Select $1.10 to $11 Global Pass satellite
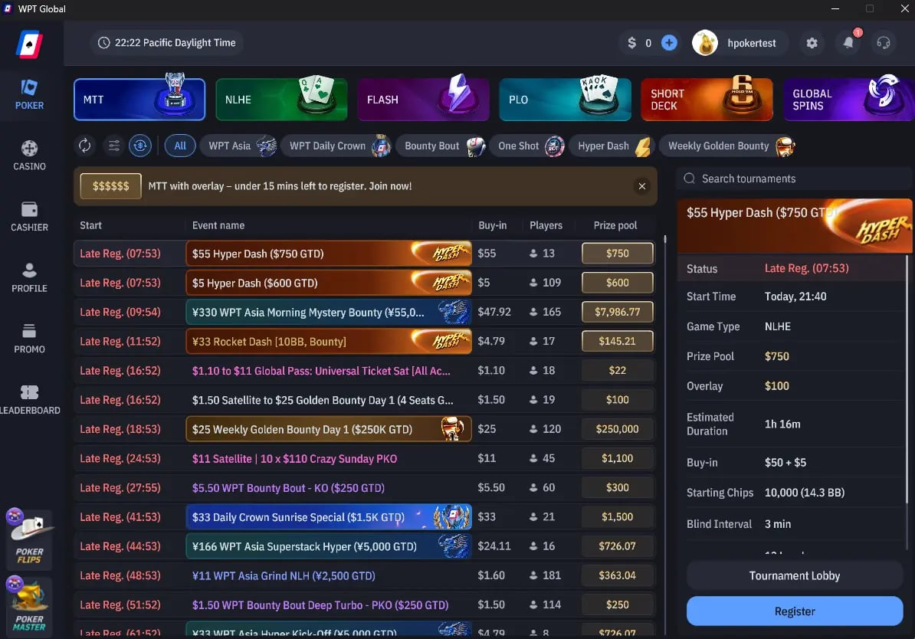This screenshot has height=639, width=915. pyautogui.click(x=364, y=370)
